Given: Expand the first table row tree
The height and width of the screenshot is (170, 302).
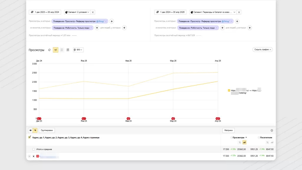Looking at the screenshot, I should (x=29, y=156).
